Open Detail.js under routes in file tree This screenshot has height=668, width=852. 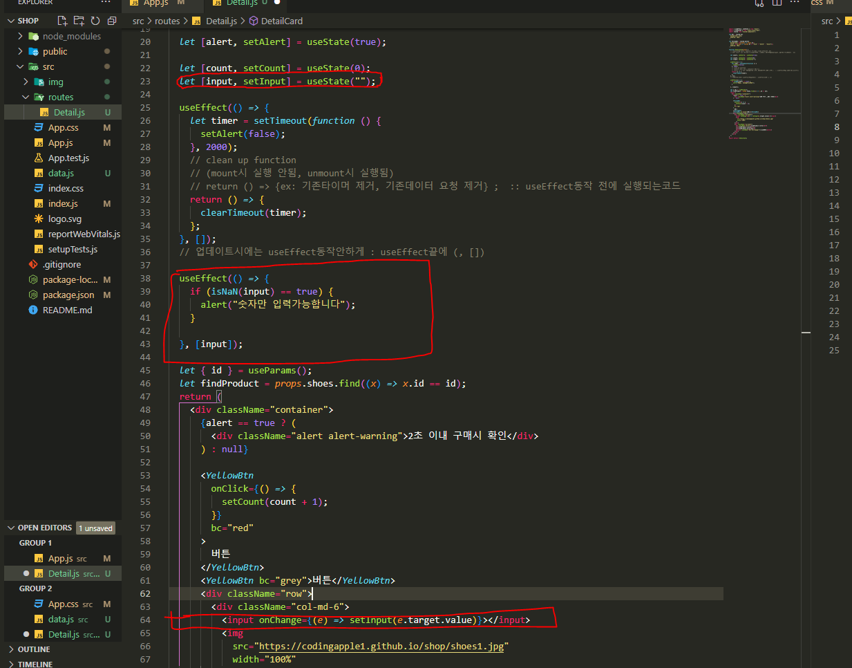pyautogui.click(x=69, y=112)
